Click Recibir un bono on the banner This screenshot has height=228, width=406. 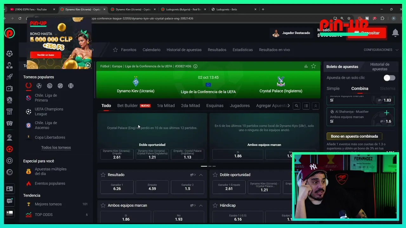(x=45, y=55)
